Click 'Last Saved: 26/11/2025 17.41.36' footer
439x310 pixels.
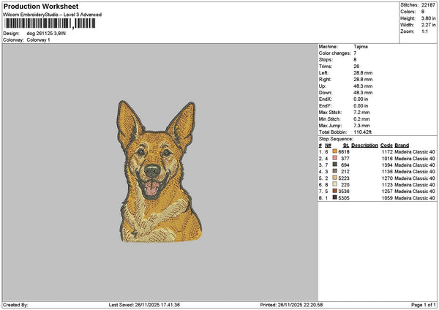click(x=144, y=305)
